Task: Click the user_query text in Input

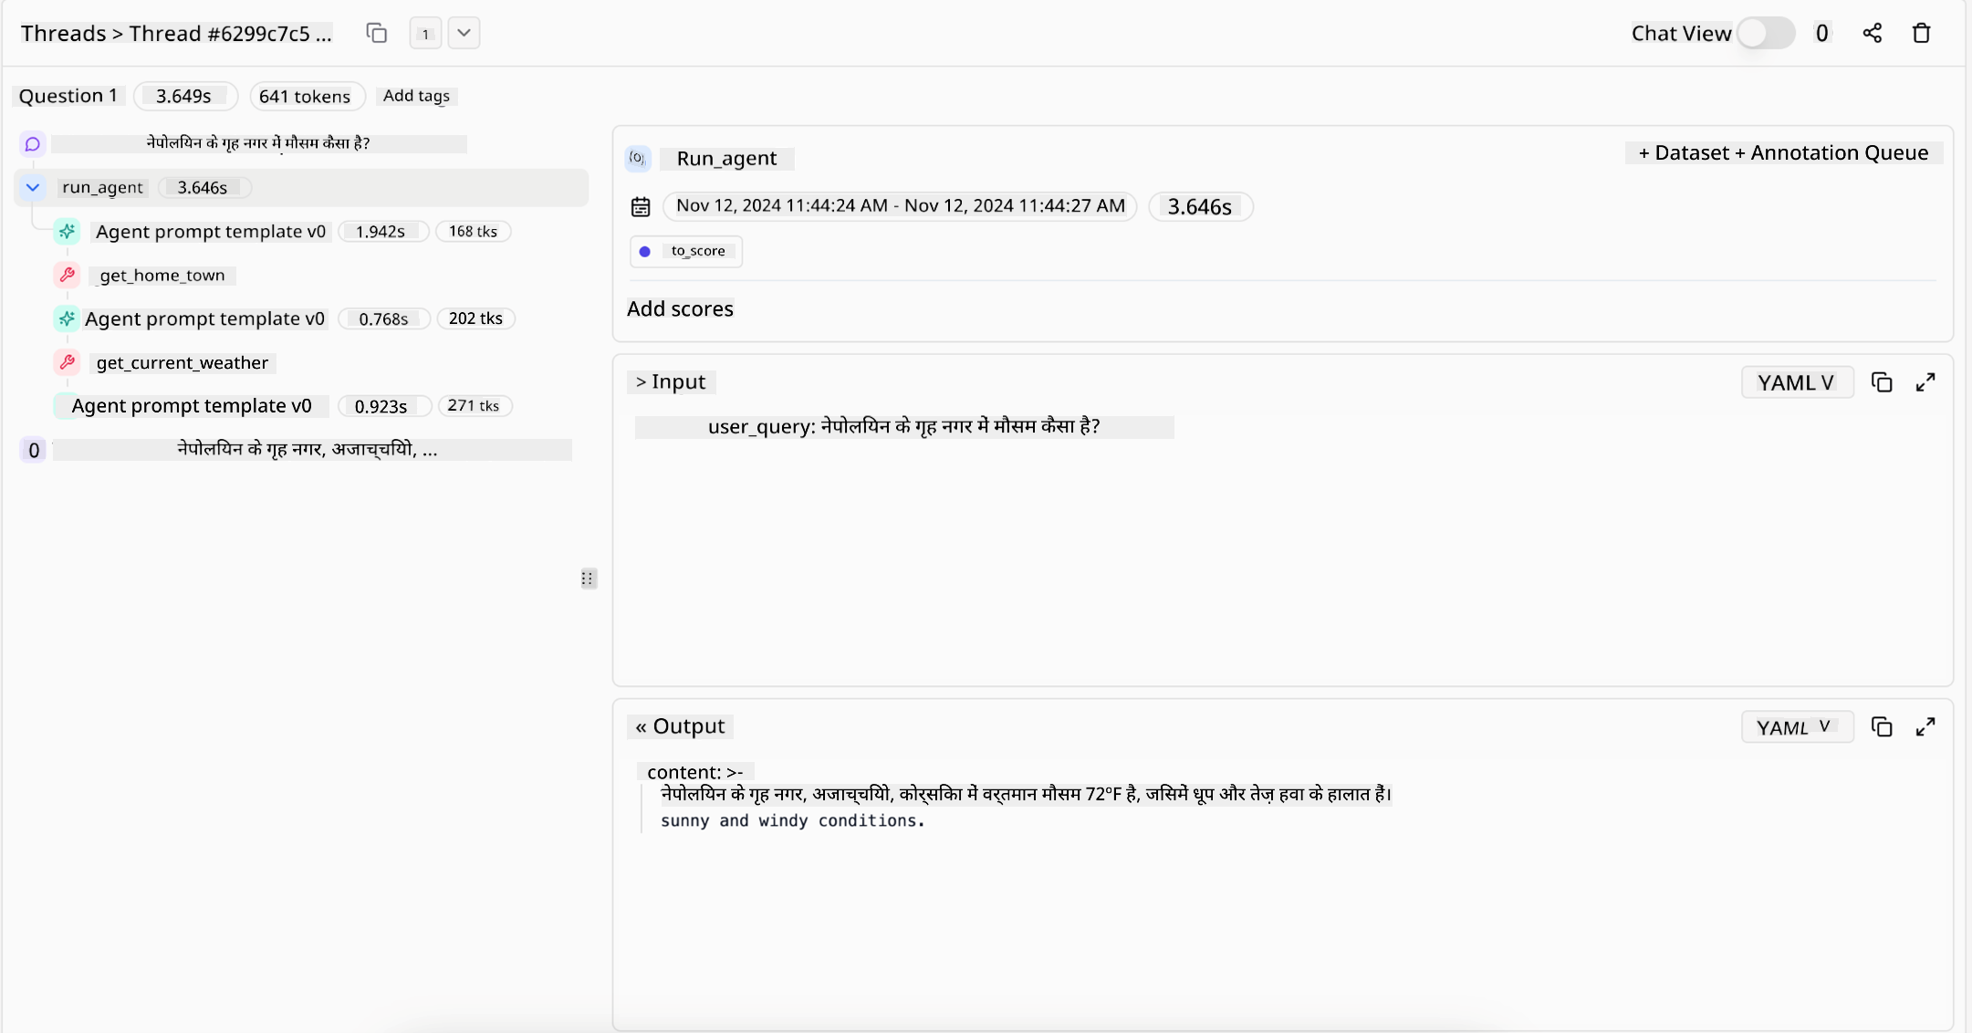Action: coord(903,426)
